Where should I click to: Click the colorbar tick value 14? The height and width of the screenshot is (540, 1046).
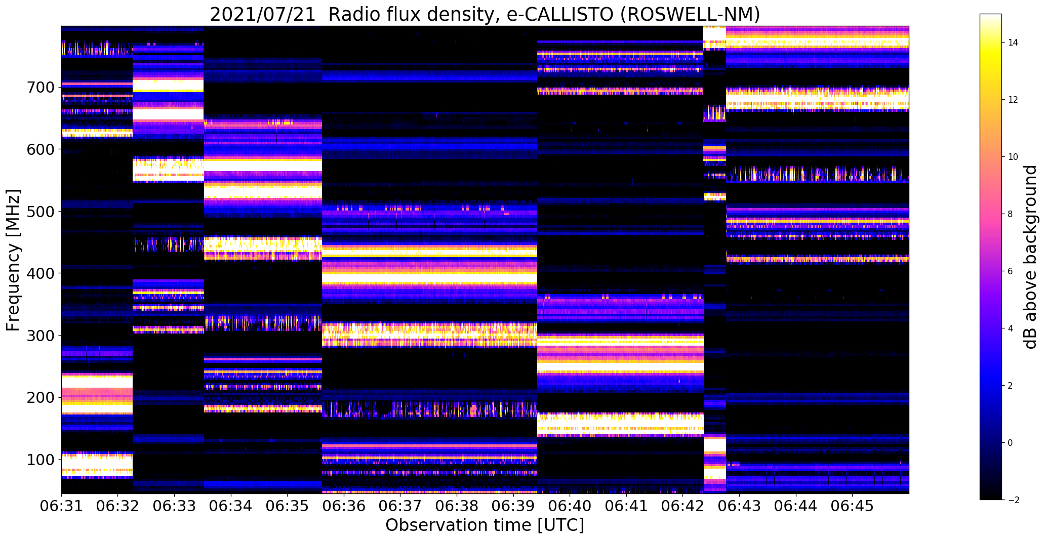1013,43
